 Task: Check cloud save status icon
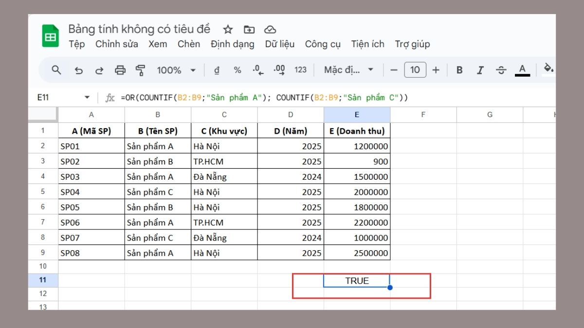[270, 30]
